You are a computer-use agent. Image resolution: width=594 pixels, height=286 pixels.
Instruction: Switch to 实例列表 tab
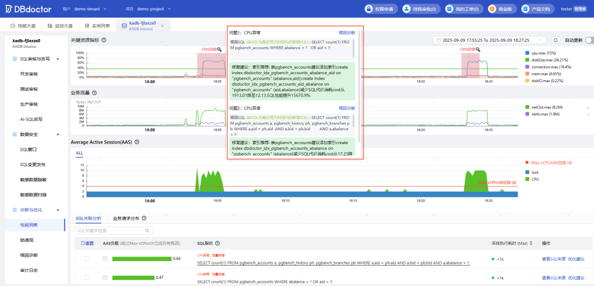(x=97, y=26)
